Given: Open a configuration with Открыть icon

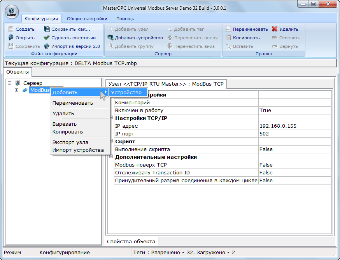Looking at the screenshot, I should tap(11, 38).
